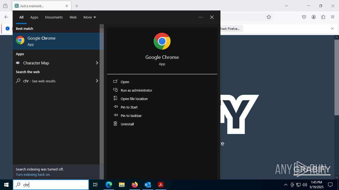Viewport: 339px width, 190px height.
Task: Switch to the Web search tab
Action: pos(73,17)
